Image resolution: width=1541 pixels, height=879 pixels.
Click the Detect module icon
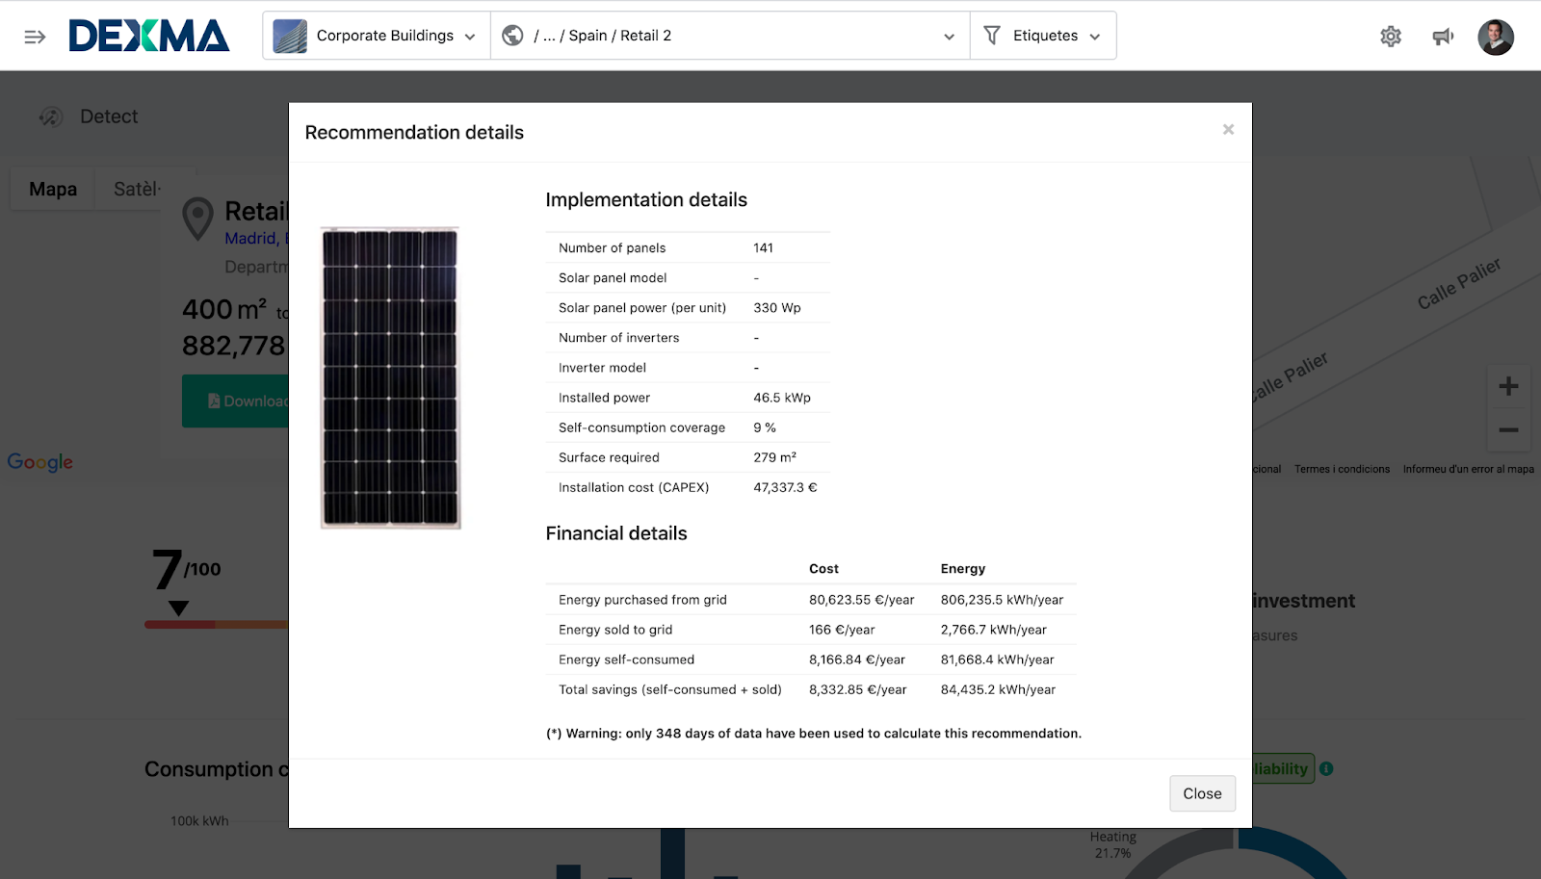[51, 116]
